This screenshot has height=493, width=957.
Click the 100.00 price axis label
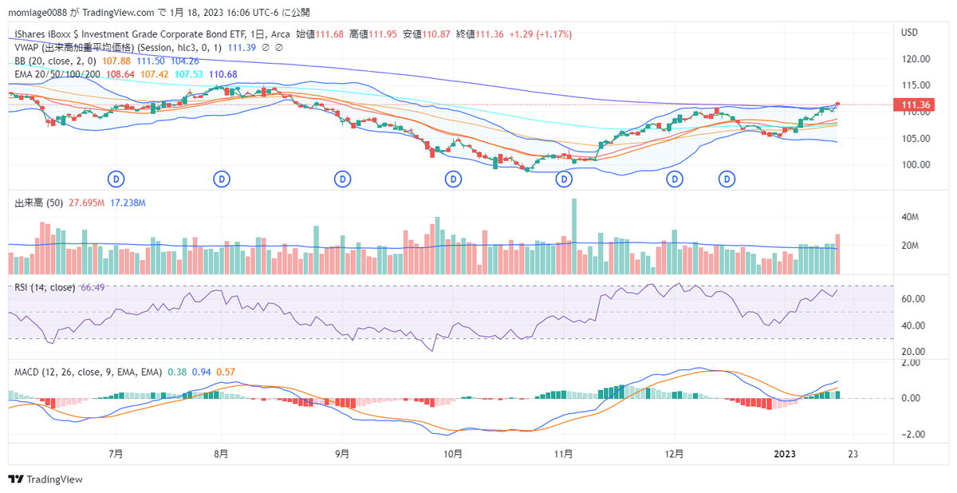[915, 164]
